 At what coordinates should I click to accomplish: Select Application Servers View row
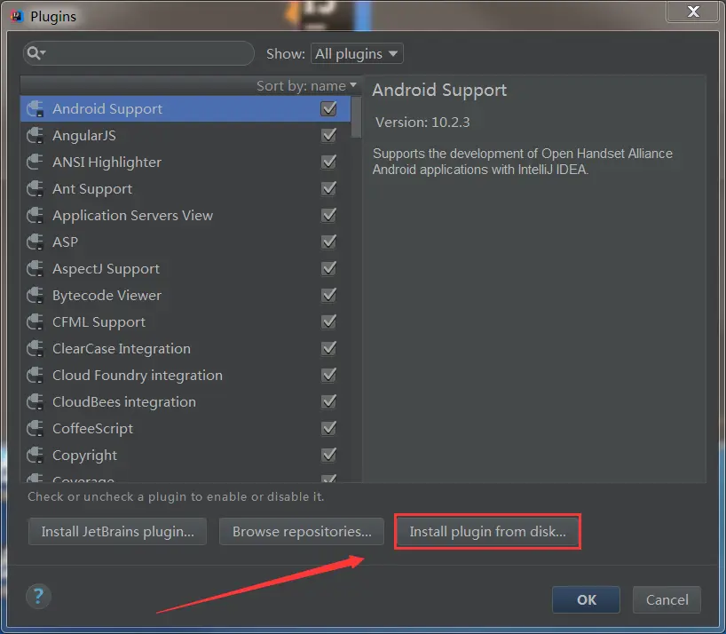[185, 216]
